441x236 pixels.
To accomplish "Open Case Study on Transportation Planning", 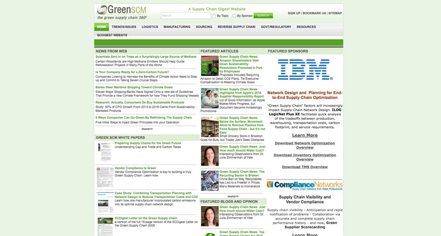I will (x=156, y=195).
